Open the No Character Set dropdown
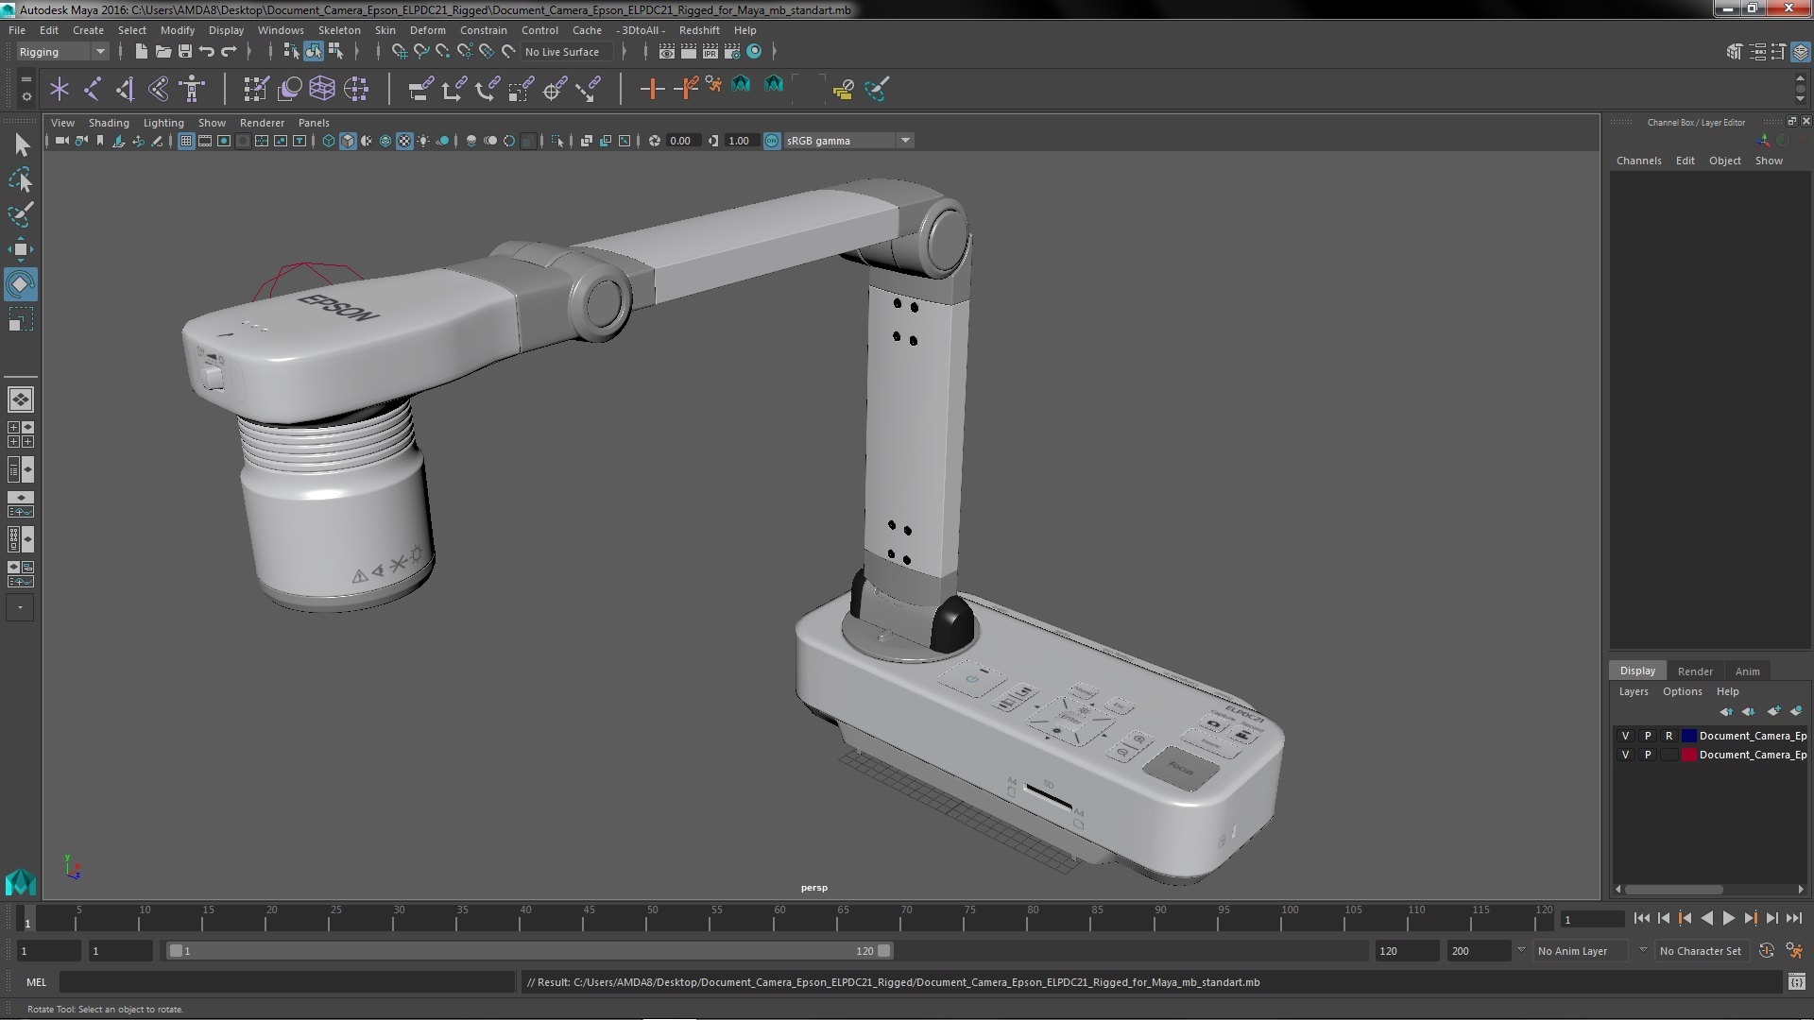 [x=1703, y=951]
